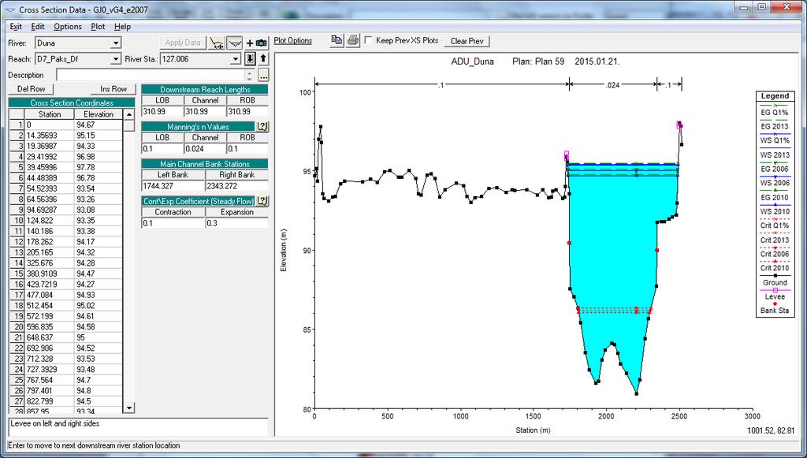Open Manning's n Values help icon
Screen dimensions: 807x458
click(262, 127)
